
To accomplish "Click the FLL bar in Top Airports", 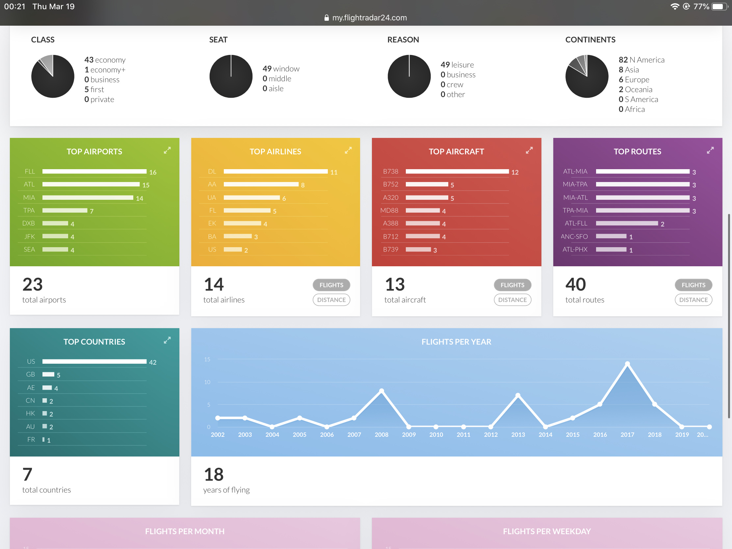I will click(94, 171).
